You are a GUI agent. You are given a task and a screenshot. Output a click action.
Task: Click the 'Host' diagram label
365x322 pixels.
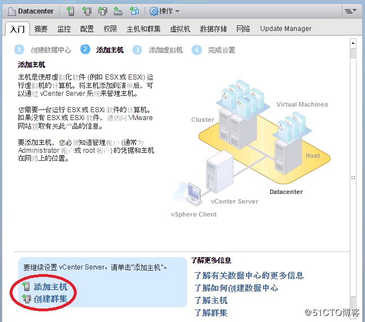(x=313, y=156)
